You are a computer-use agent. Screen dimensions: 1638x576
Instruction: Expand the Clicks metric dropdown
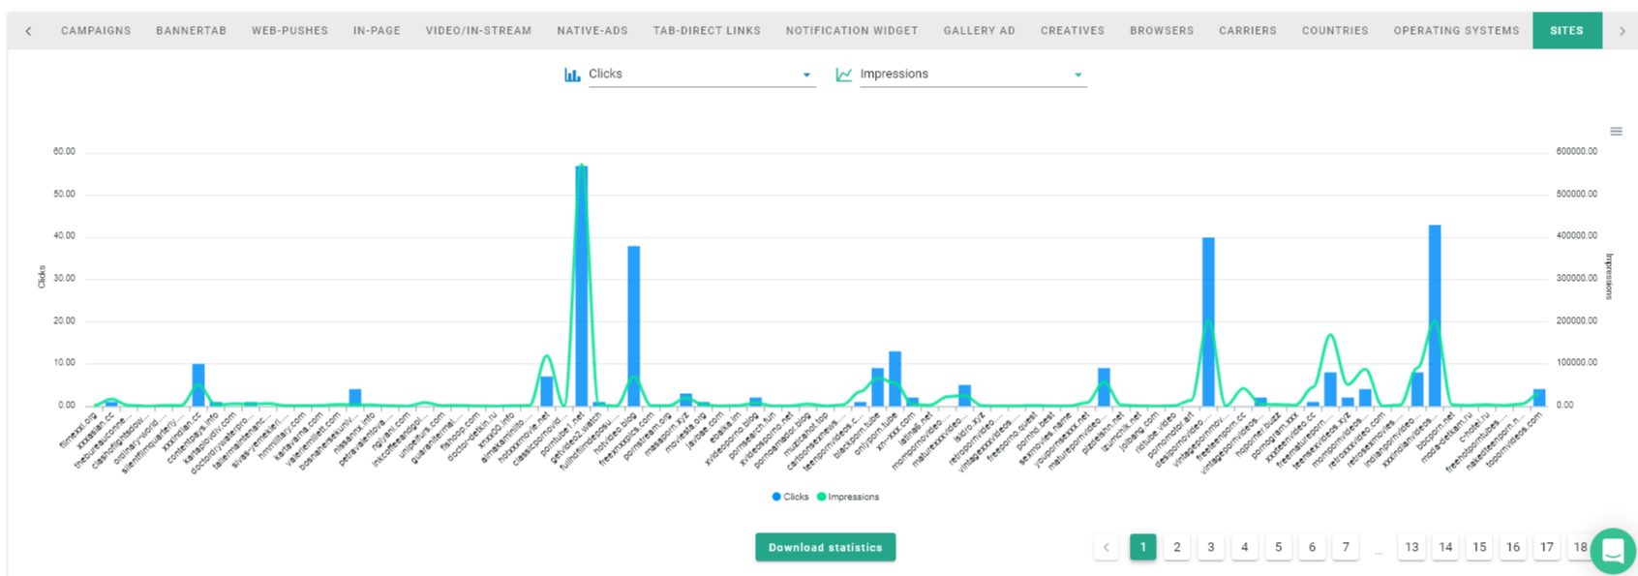click(x=805, y=76)
